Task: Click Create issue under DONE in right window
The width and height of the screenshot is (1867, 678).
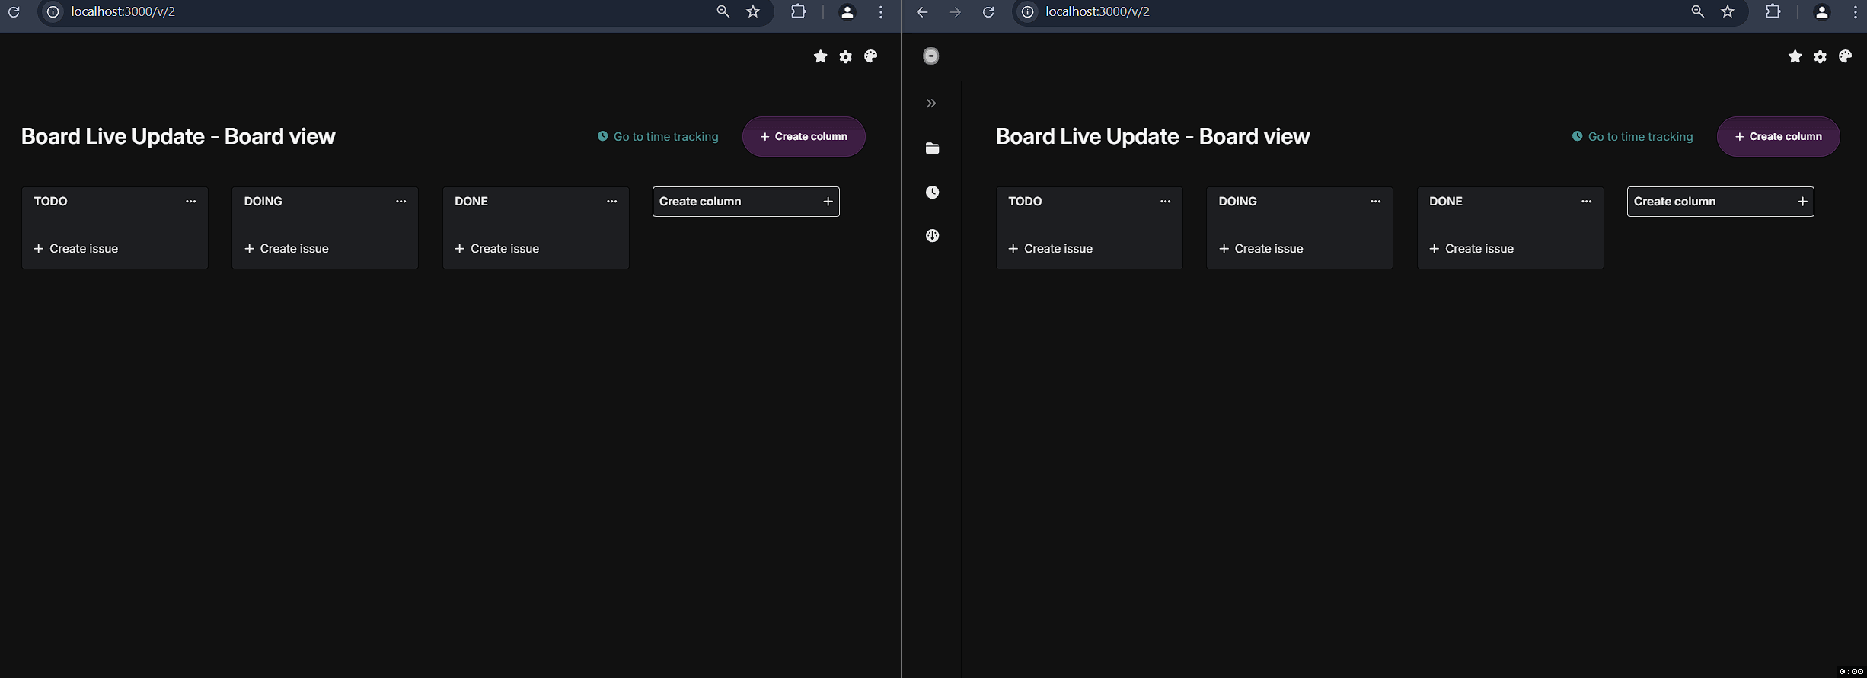Action: 1472,249
